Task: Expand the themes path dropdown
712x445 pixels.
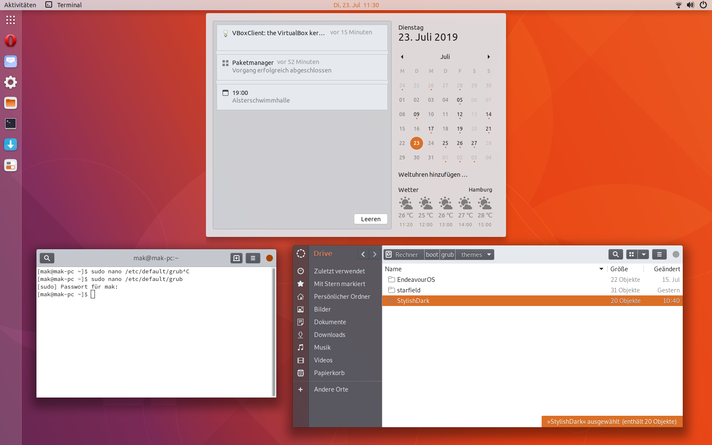Action: pyautogui.click(x=489, y=255)
